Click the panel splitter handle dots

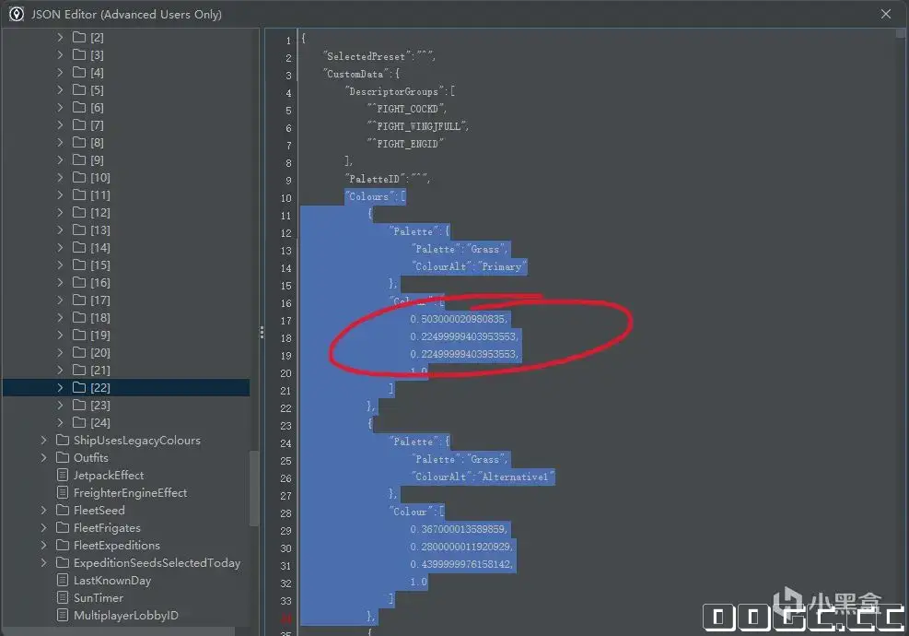tap(262, 333)
